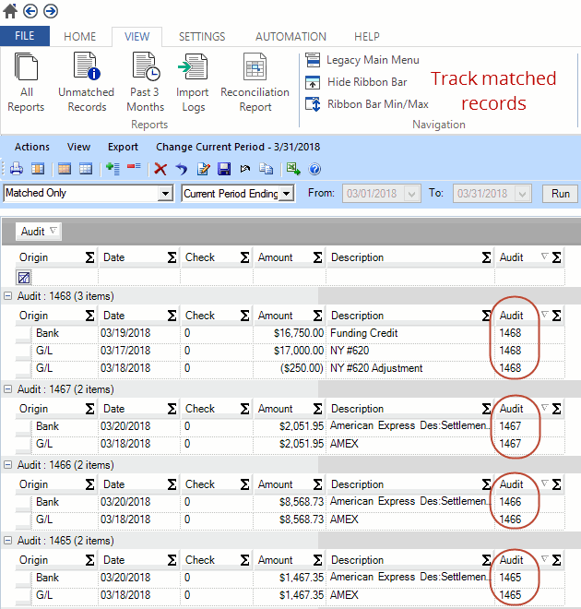Click the blue undo arrow icon

coord(182,169)
